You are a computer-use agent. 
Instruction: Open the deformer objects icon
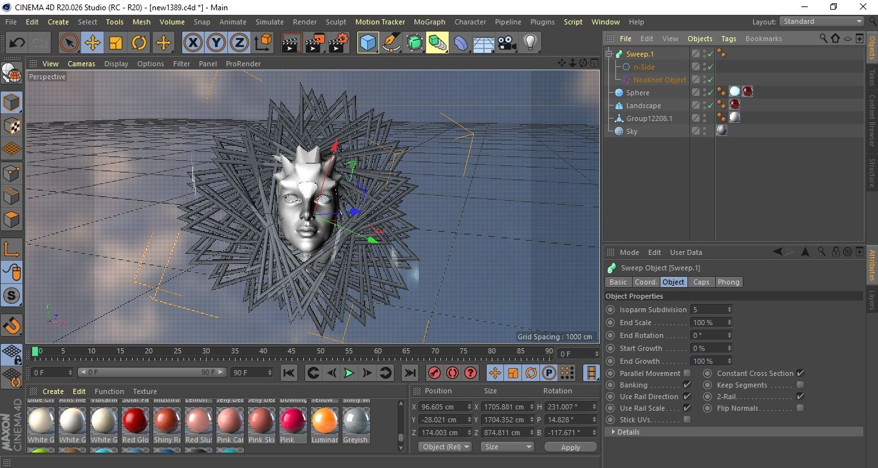[462, 43]
